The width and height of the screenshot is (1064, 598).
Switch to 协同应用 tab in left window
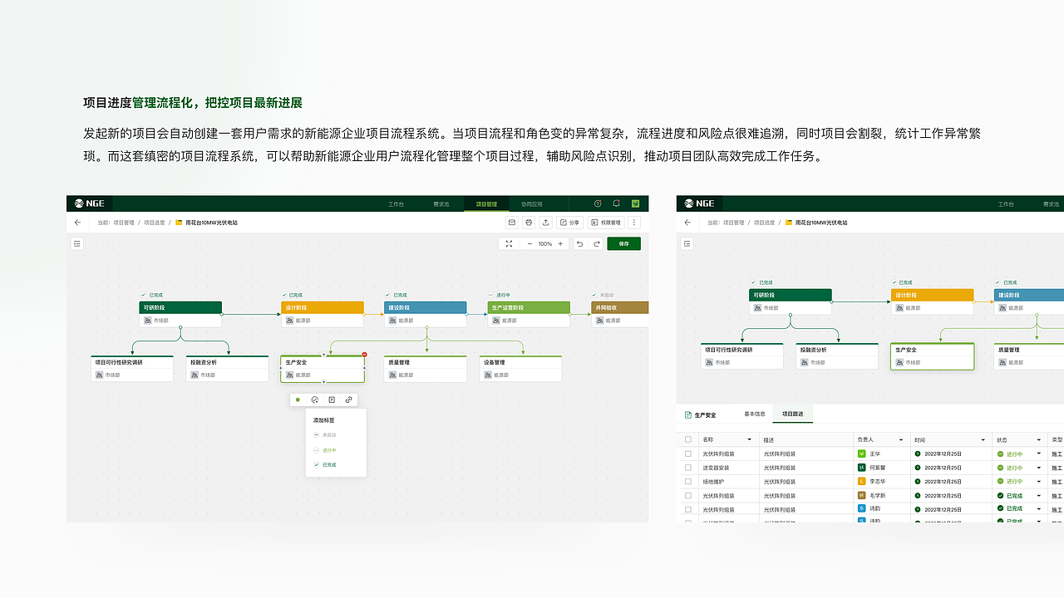pyautogui.click(x=532, y=203)
